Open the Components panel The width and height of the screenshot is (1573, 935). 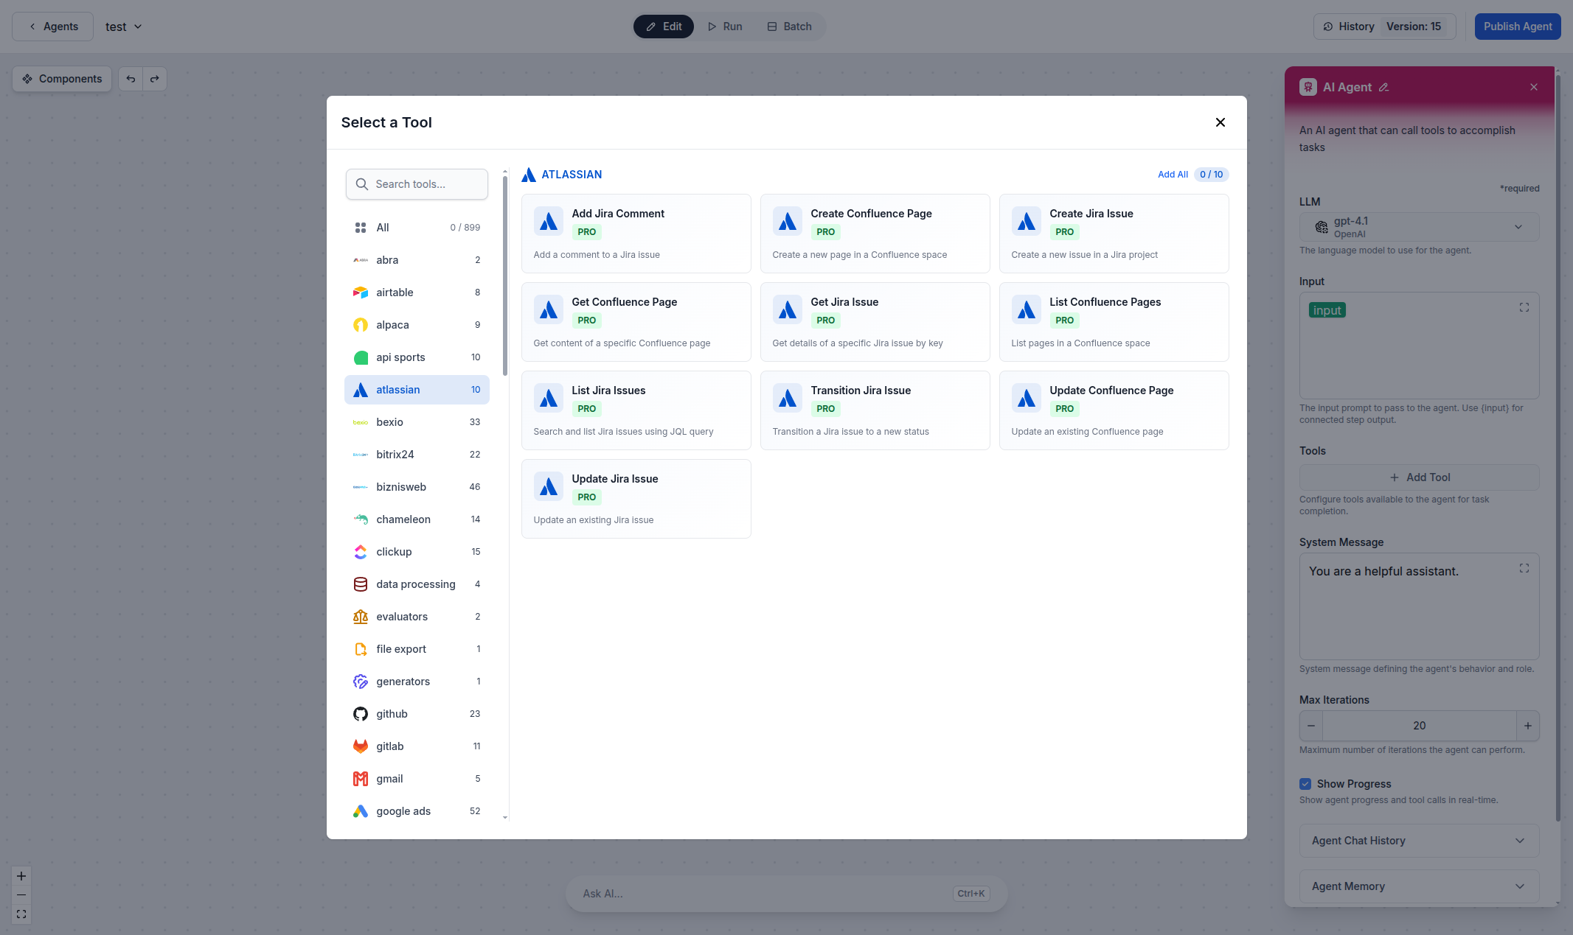coord(61,78)
